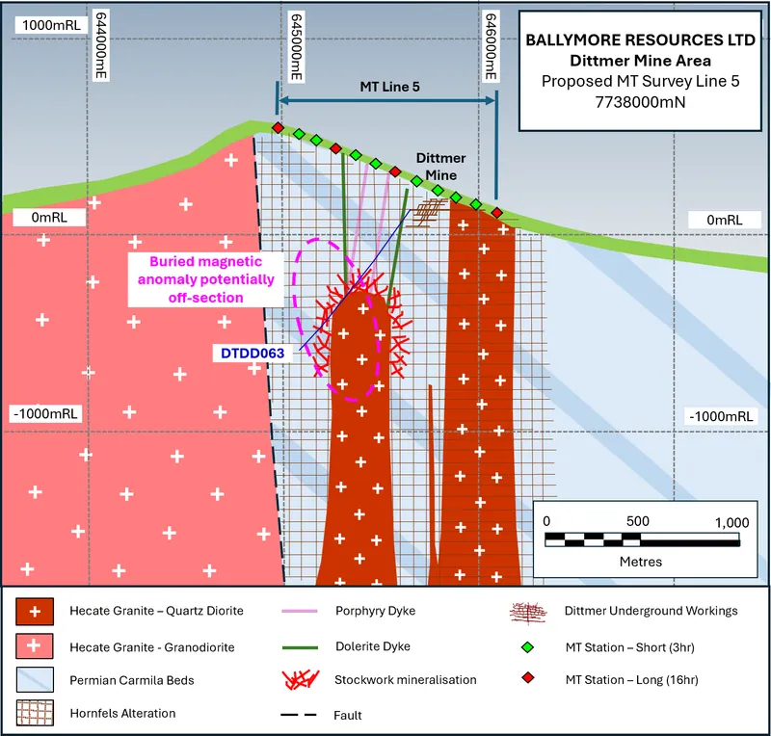Click the 'DTDD063' drillhole label
Screen dimensions: 771x736
tap(253, 354)
